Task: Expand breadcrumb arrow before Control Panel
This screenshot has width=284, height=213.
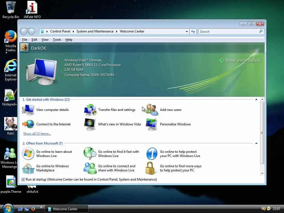Action: pyautogui.click(x=47, y=32)
